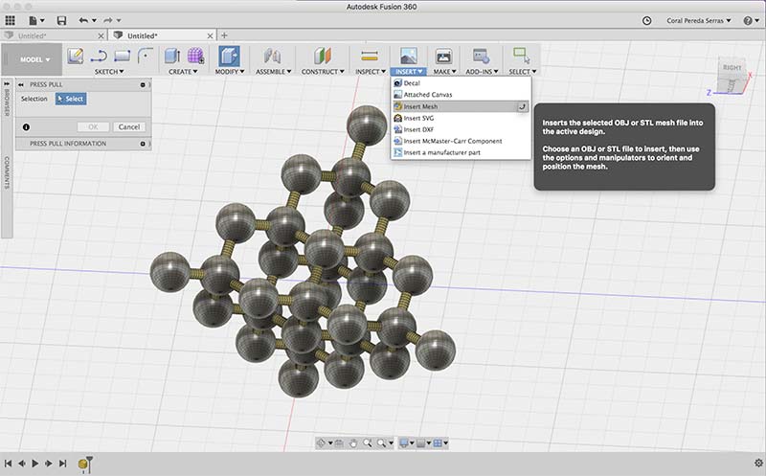The image size is (766, 476).
Task: Click the Construct plane tool icon
Action: tap(323, 56)
